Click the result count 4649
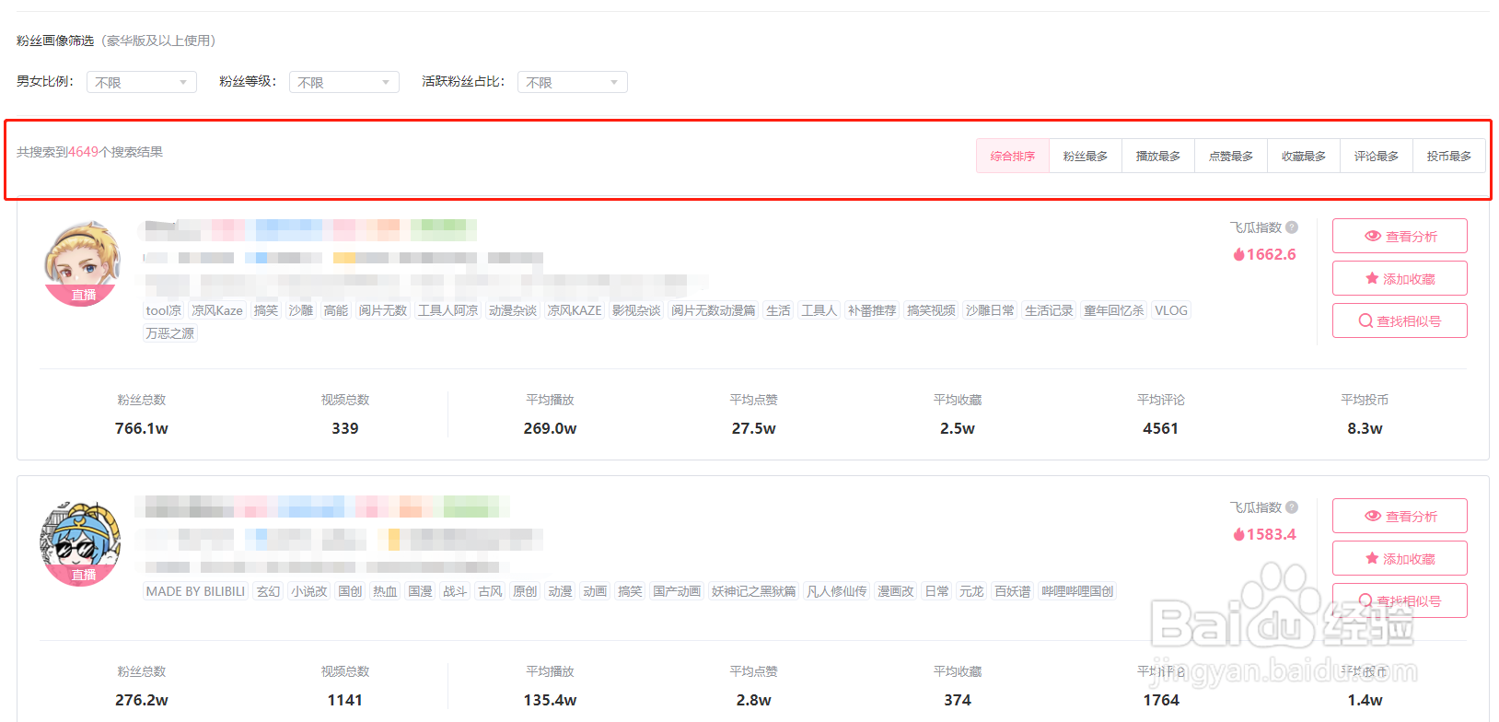The width and height of the screenshot is (1499, 722). click(x=83, y=152)
